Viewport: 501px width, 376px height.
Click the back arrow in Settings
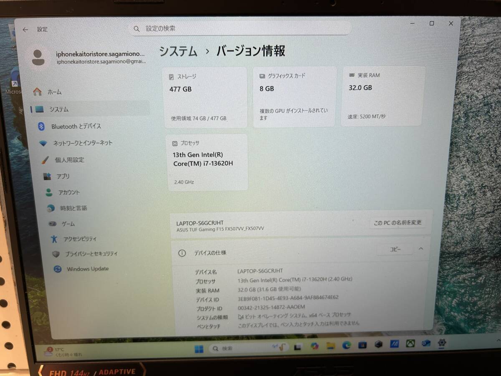[25, 30]
